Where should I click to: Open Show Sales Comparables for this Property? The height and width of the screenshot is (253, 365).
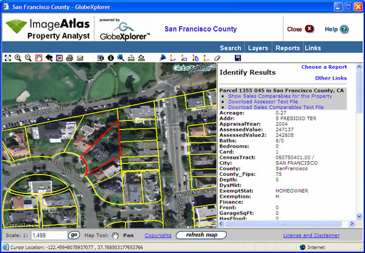click(280, 96)
